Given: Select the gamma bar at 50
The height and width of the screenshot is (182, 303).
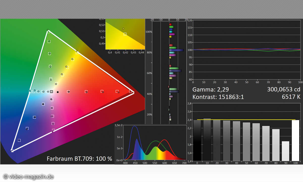Looking at the screenshot, I should coord(246,142).
